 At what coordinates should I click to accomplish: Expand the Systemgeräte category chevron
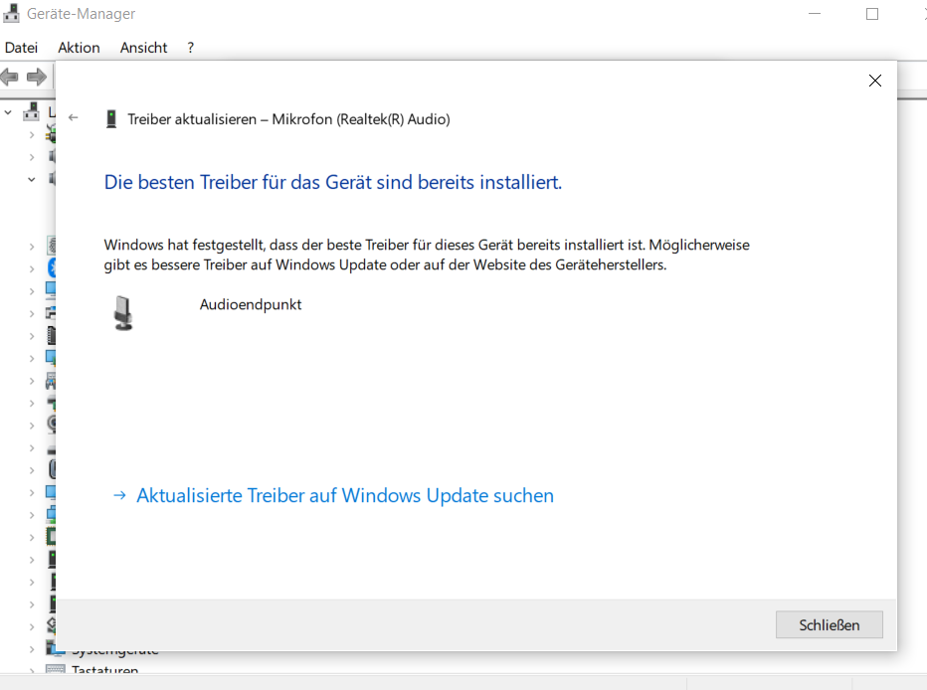pos(32,649)
